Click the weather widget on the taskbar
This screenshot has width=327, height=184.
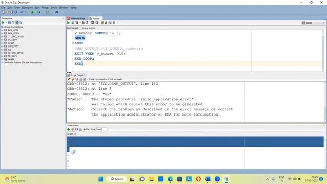pyautogui.click(x=15, y=179)
